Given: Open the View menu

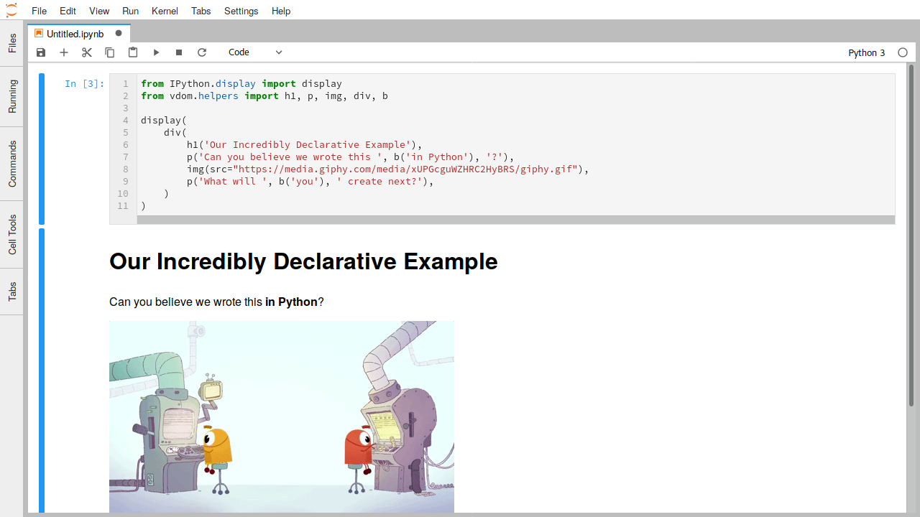Looking at the screenshot, I should pyautogui.click(x=99, y=11).
